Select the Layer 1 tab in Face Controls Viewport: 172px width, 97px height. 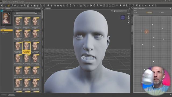[136, 15]
